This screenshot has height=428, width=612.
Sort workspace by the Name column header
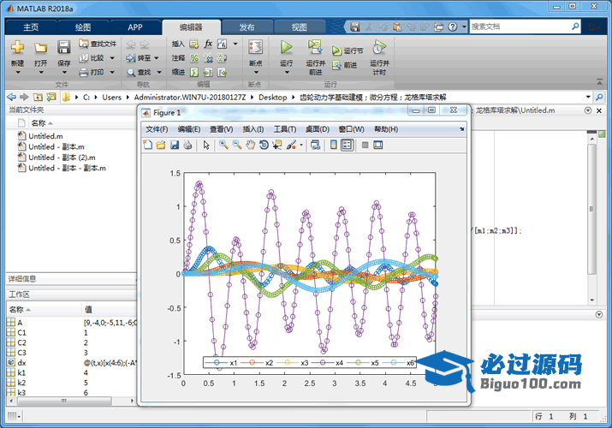[44, 309]
